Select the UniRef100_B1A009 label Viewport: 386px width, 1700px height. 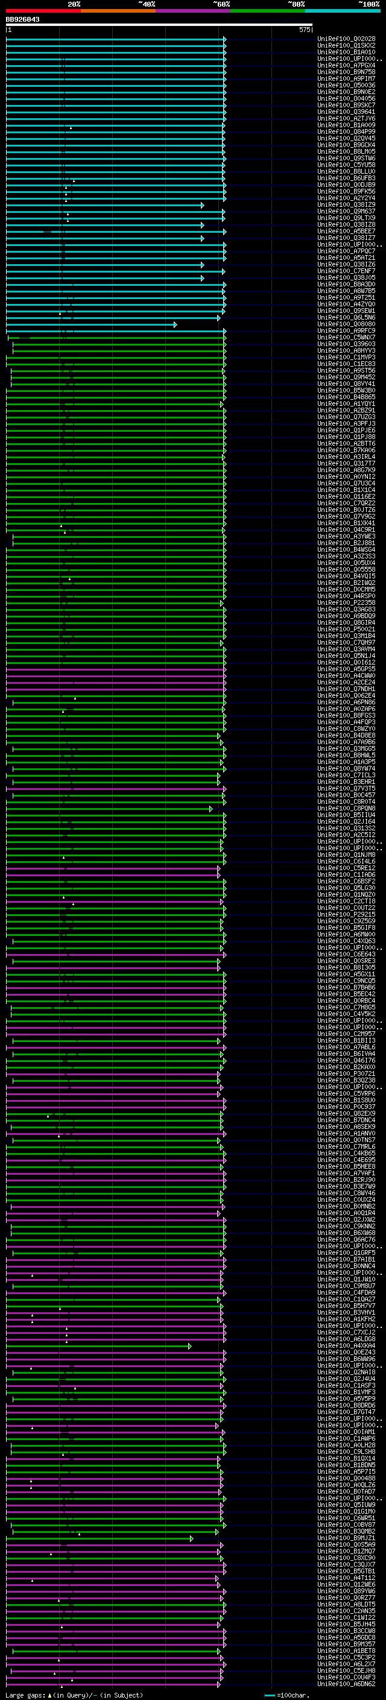click(x=346, y=125)
